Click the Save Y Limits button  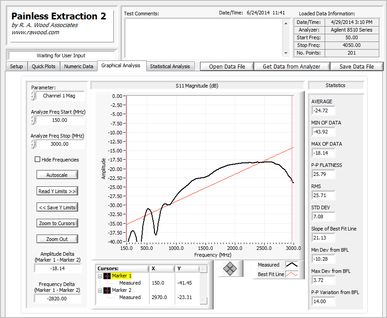coord(57,207)
